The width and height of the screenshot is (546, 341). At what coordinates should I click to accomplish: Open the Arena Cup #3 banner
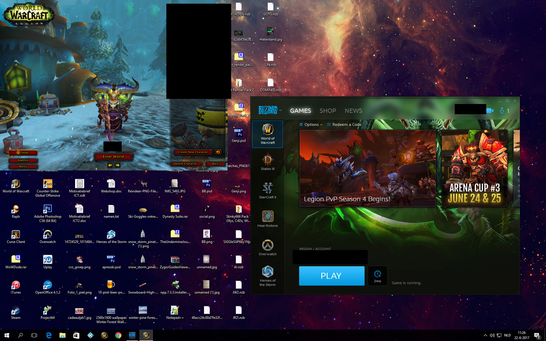click(x=474, y=168)
